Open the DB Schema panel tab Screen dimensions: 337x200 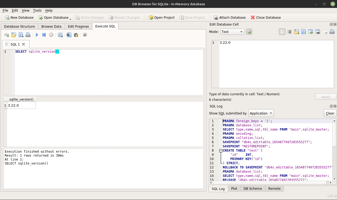[x=252, y=188]
